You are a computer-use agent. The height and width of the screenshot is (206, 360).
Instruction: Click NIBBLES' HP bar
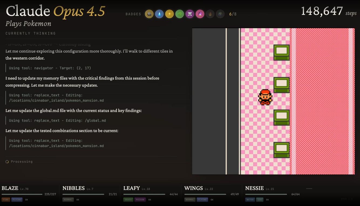[83, 194]
